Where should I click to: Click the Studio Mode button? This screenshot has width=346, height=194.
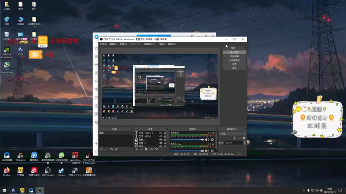click(x=234, y=60)
